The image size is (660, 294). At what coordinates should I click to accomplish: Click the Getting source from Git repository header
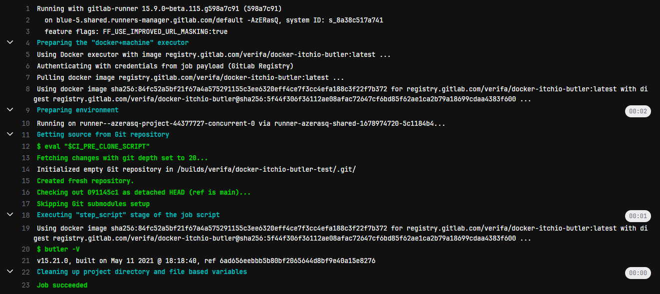pos(103,134)
